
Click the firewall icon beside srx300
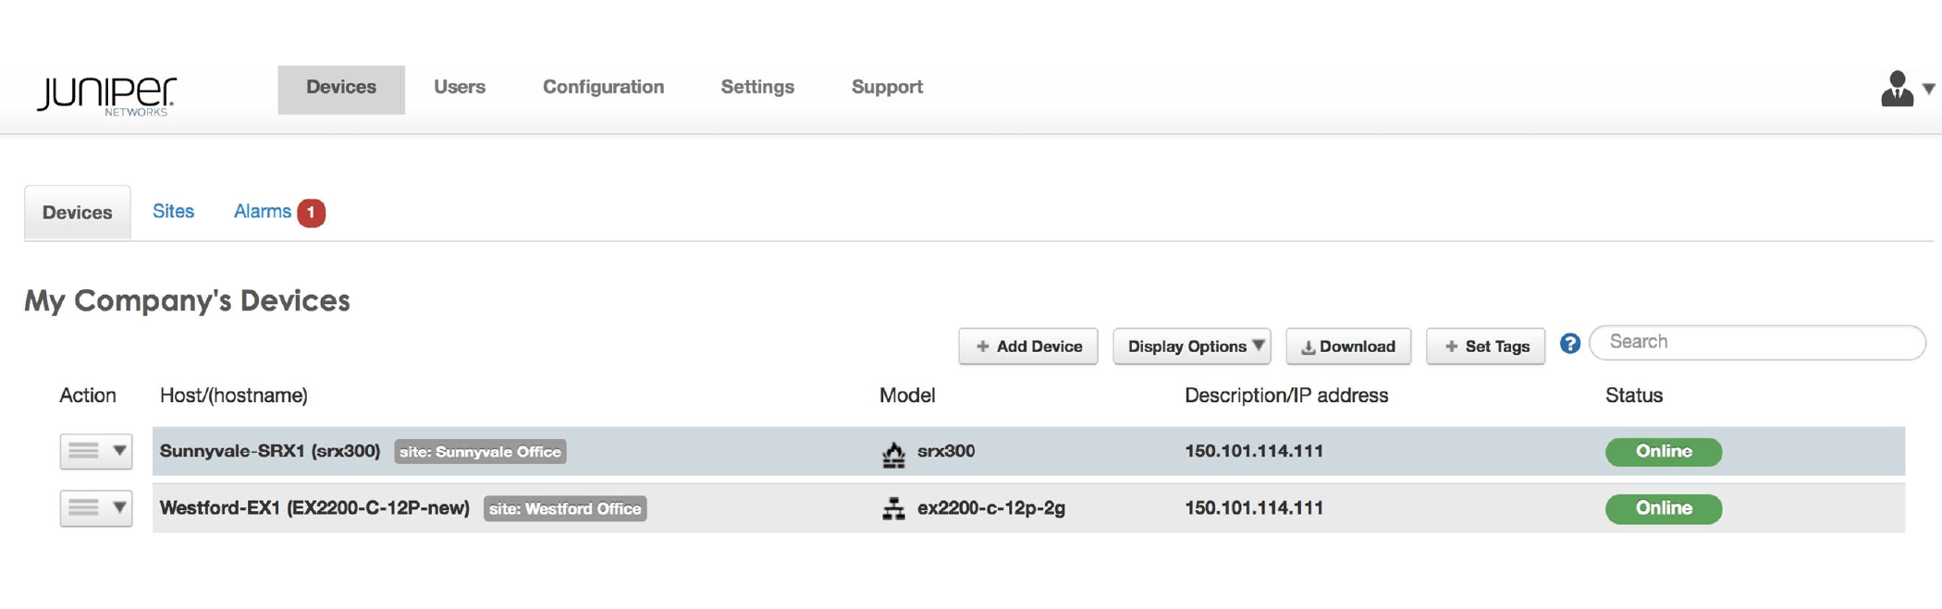[x=893, y=453]
